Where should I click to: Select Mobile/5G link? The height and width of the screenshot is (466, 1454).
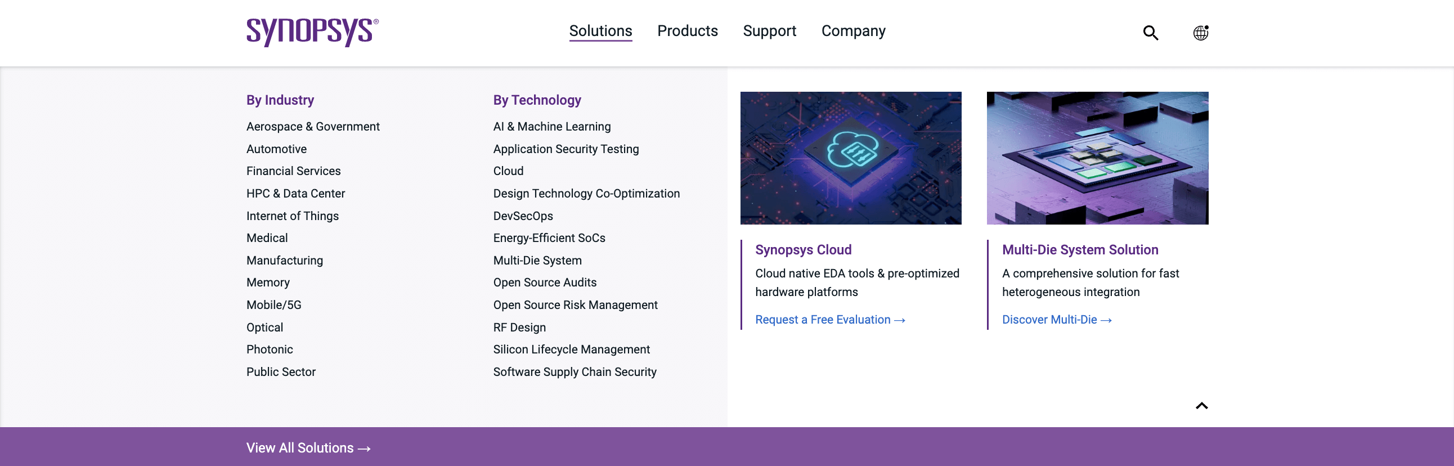[274, 305]
